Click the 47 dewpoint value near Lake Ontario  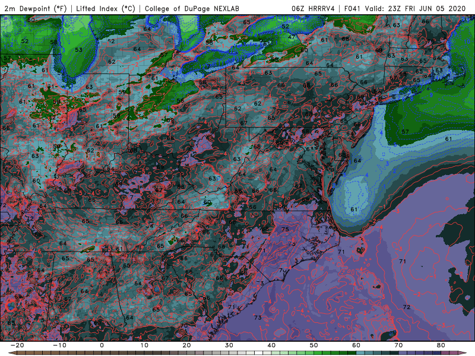[292, 37]
